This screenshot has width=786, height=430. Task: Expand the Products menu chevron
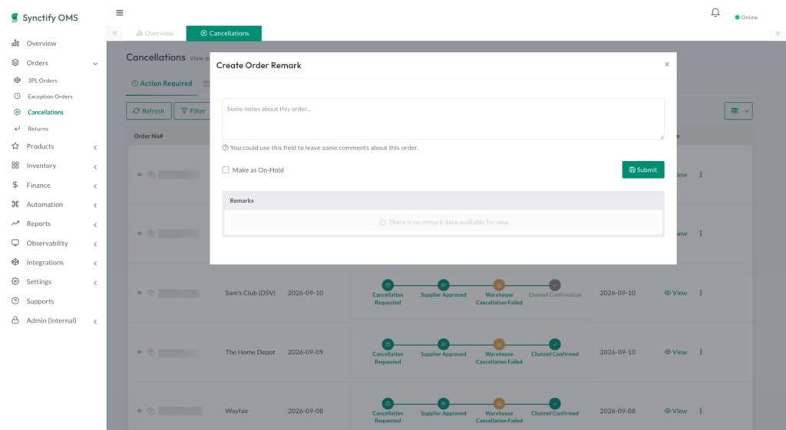(x=95, y=147)
